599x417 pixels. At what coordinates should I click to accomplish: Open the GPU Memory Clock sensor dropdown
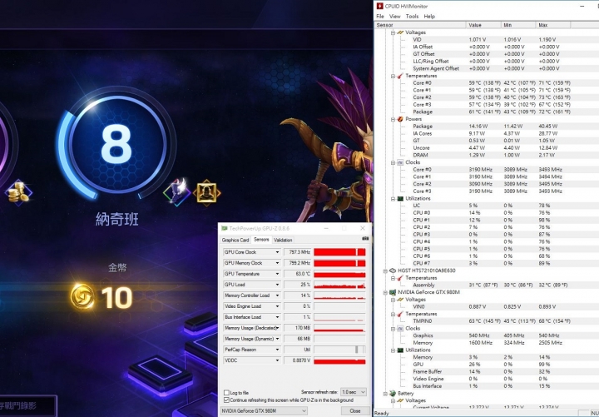(x=277, y=263)
